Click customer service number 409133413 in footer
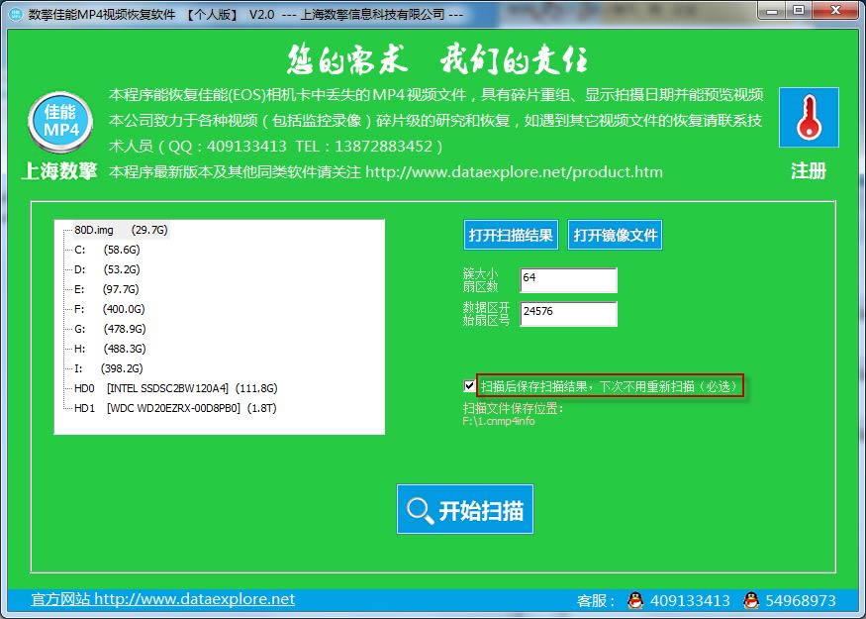866x619 pixels. (690, 601)
